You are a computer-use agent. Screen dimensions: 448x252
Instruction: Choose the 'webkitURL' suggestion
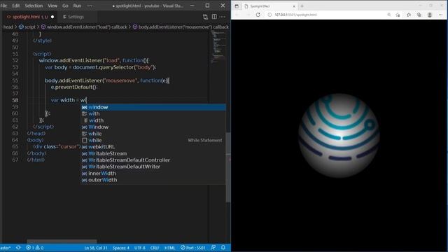153,147
